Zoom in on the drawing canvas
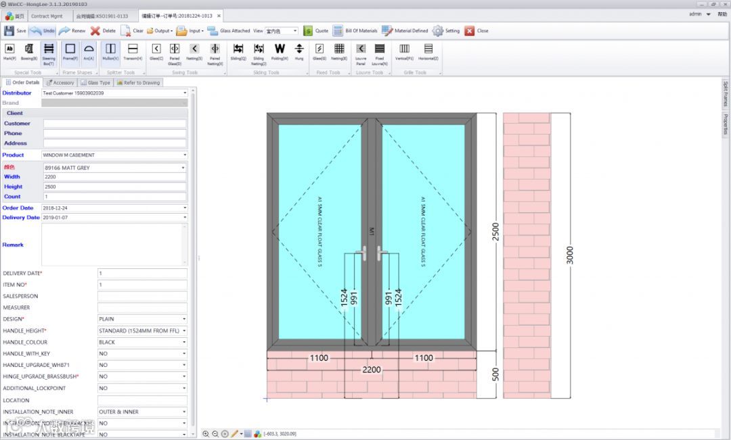The width and height of the screenshot is (731, 440). 206,433
